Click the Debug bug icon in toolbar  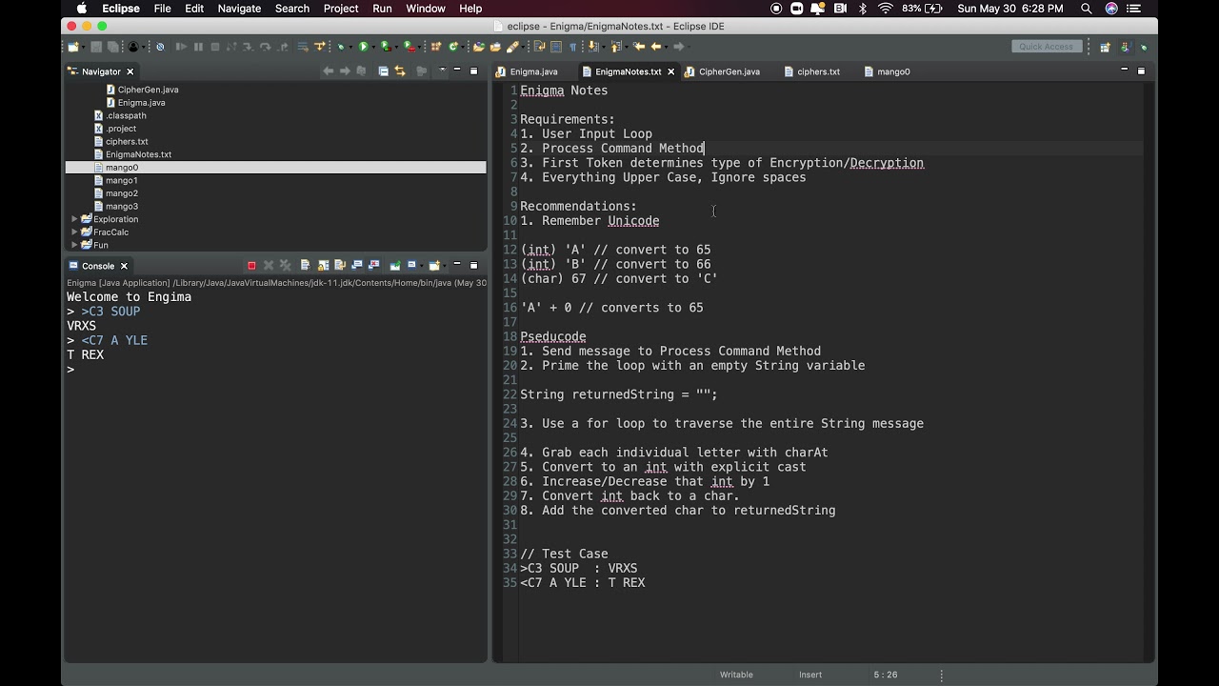(340, 47)
